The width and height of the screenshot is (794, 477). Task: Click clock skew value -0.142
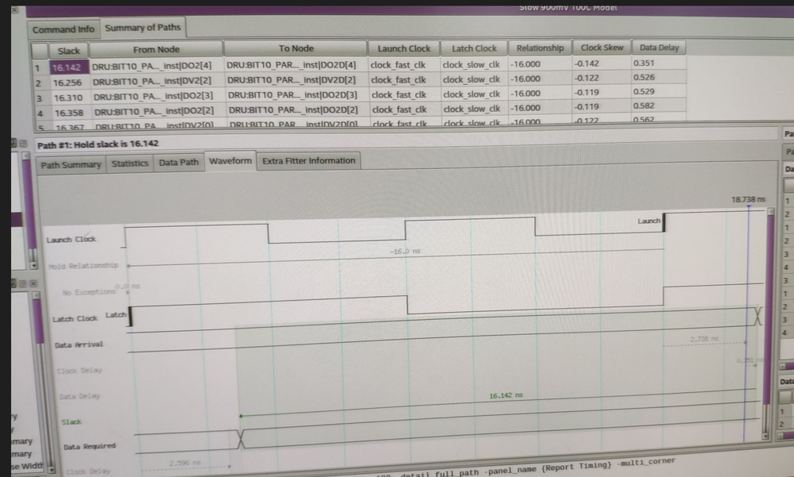point(602,63)
